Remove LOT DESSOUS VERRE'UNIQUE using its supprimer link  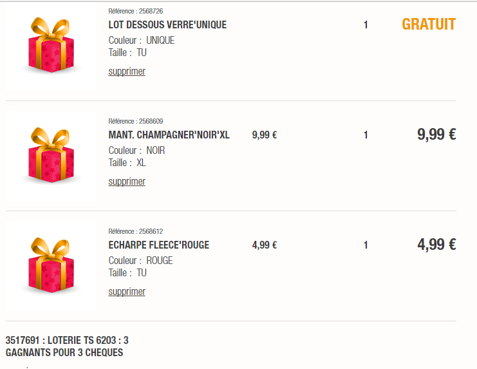click(127, 71)
